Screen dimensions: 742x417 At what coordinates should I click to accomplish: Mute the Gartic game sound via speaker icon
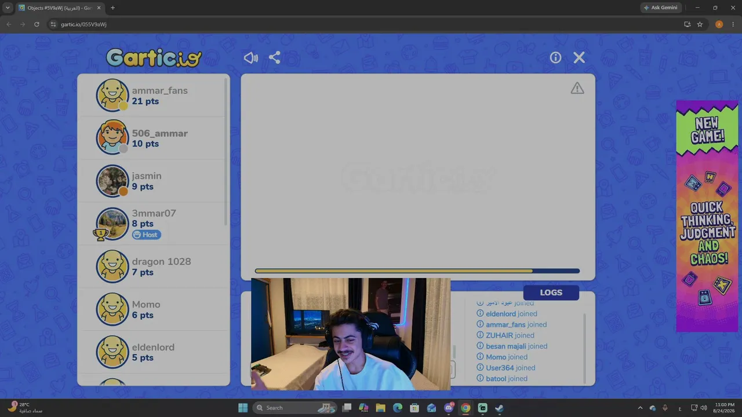[x=251, y=58]
